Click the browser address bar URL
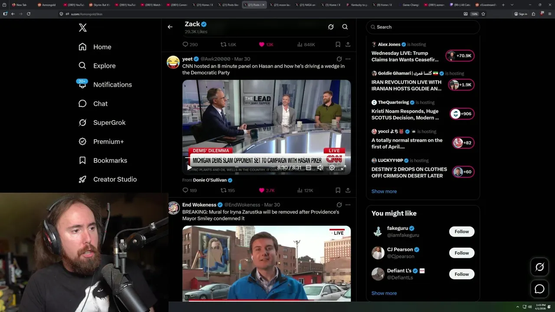Screen dimensions: 555x312 (86, 14)
